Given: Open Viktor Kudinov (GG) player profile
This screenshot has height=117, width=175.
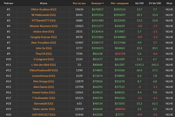Looking at the screenshot, I should [x=44, y=9].
